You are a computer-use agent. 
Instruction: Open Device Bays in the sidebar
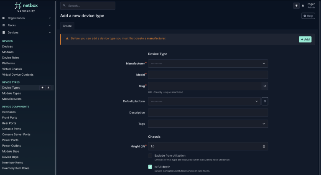(10, 157)
